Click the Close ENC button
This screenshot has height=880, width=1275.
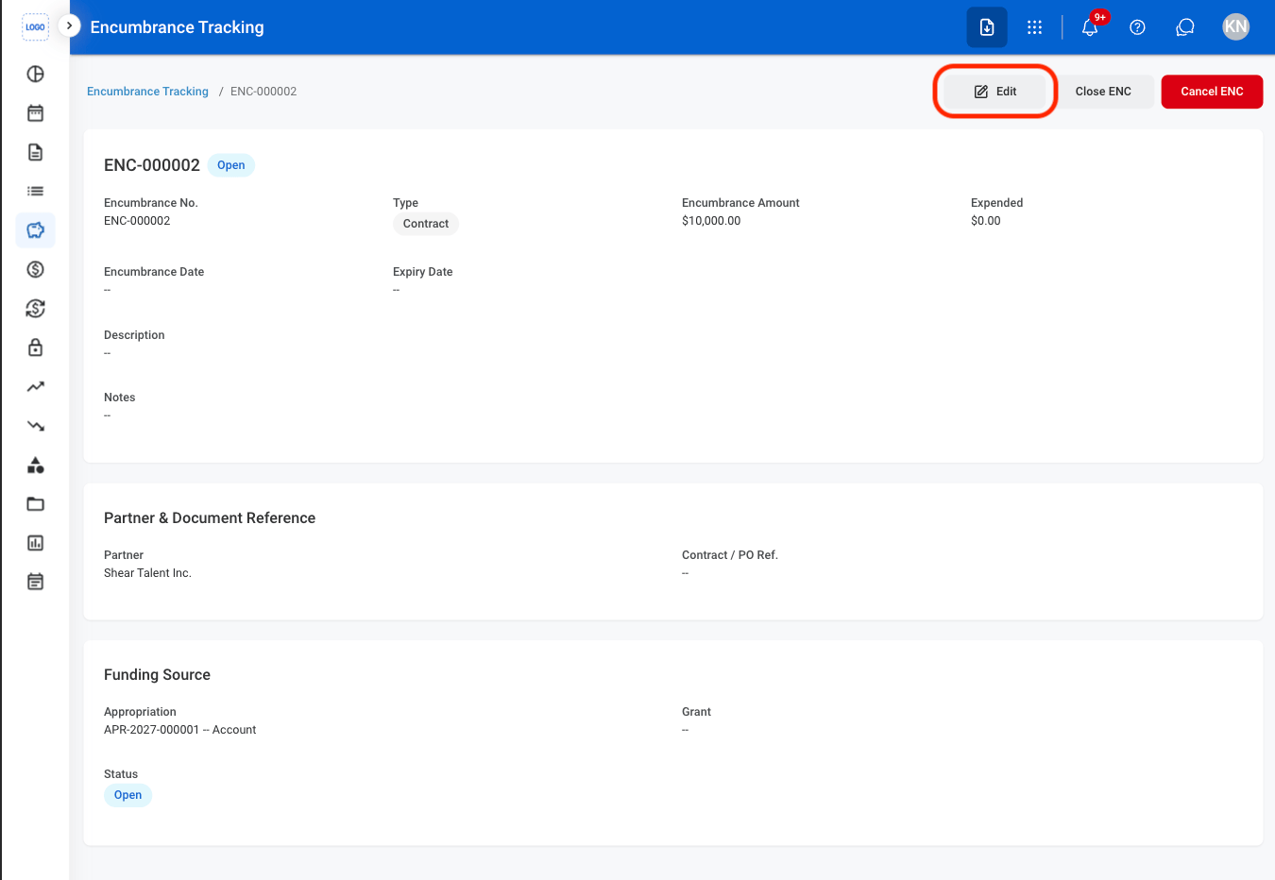(x=1103, y=92)
